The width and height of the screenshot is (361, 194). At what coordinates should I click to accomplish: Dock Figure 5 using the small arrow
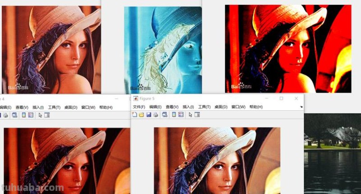[x=301, y=107]
